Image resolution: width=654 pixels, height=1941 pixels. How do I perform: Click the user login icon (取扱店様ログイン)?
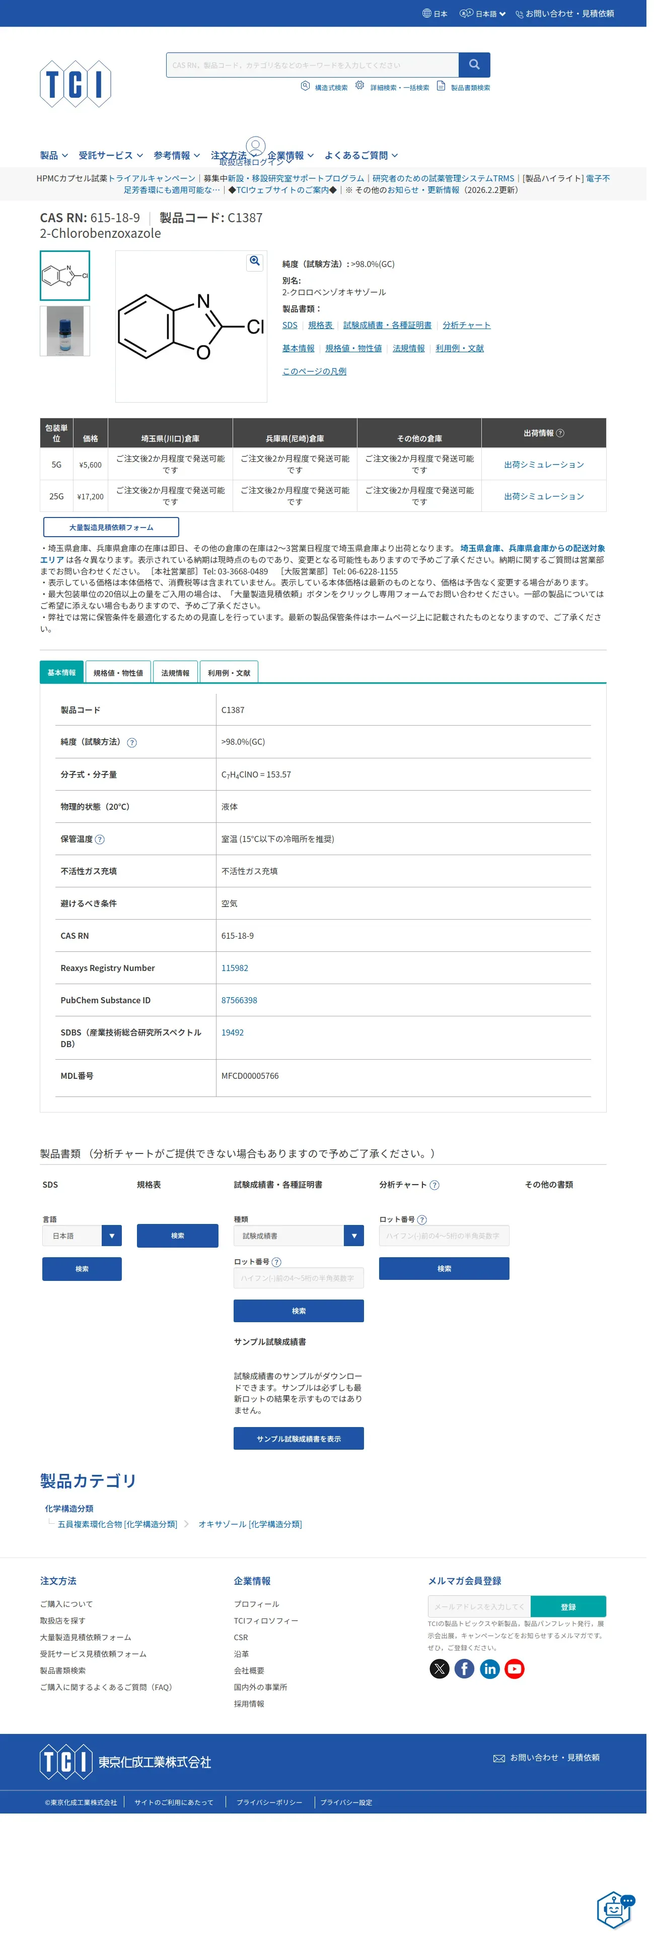(x=256, y=146)
